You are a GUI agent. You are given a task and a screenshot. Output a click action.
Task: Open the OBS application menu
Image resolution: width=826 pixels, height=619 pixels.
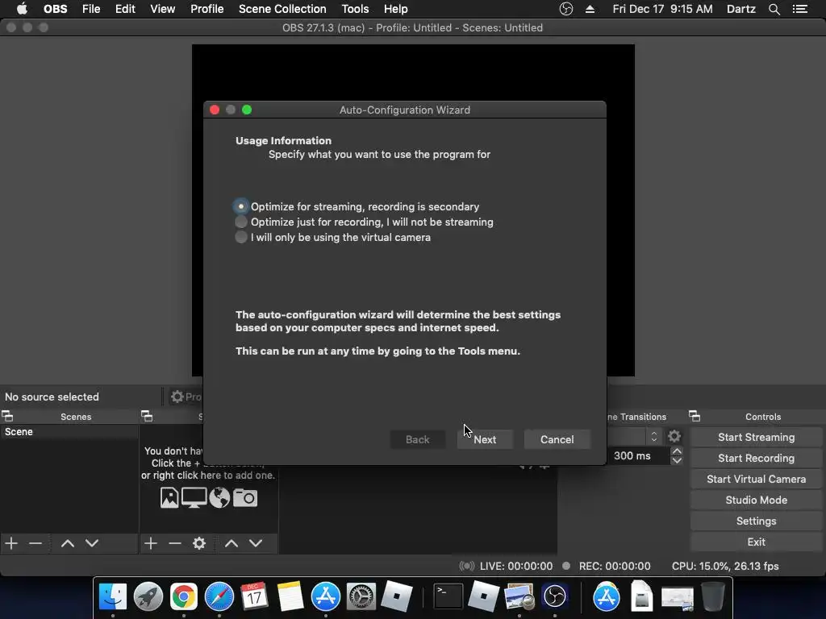[56, 9]
